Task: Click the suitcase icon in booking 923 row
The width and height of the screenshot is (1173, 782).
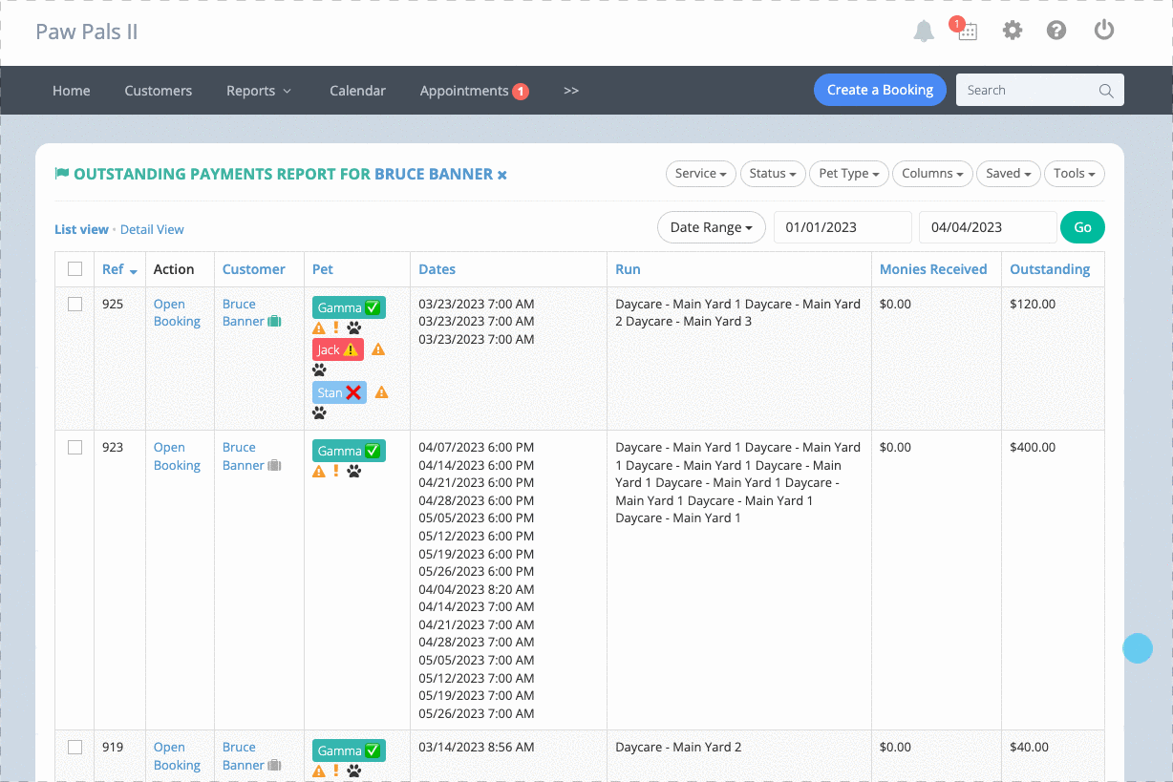Action: tap(274, 466)
